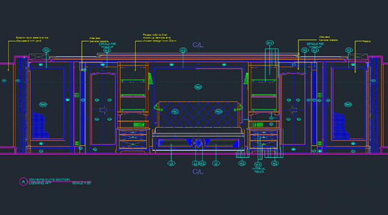Select the bottom C/L centerline label
Screen dimensions: 388x215
(x=198, y=172)
